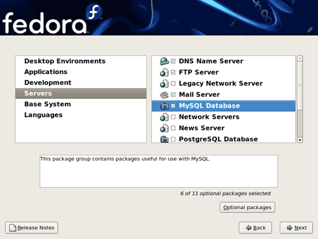Click the DNS Name Server globe icon

point(164,61)
